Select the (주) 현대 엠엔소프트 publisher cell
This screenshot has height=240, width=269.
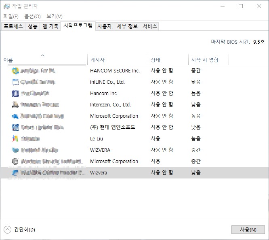pyautogui.click(x=113, y=127)
